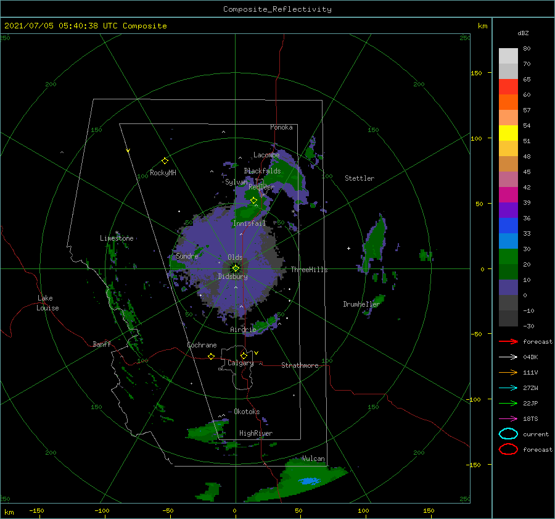Click the Composite_Reflectivity title text
The width and height of the screenshot is (555, 519).
[x=277, y=9]
